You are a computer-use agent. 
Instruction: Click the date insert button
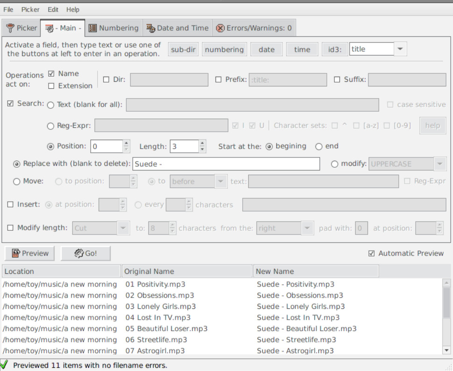[266, 50]
